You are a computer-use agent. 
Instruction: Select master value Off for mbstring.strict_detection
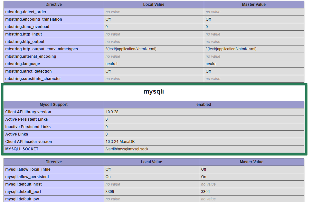click(x=208, y=71)
